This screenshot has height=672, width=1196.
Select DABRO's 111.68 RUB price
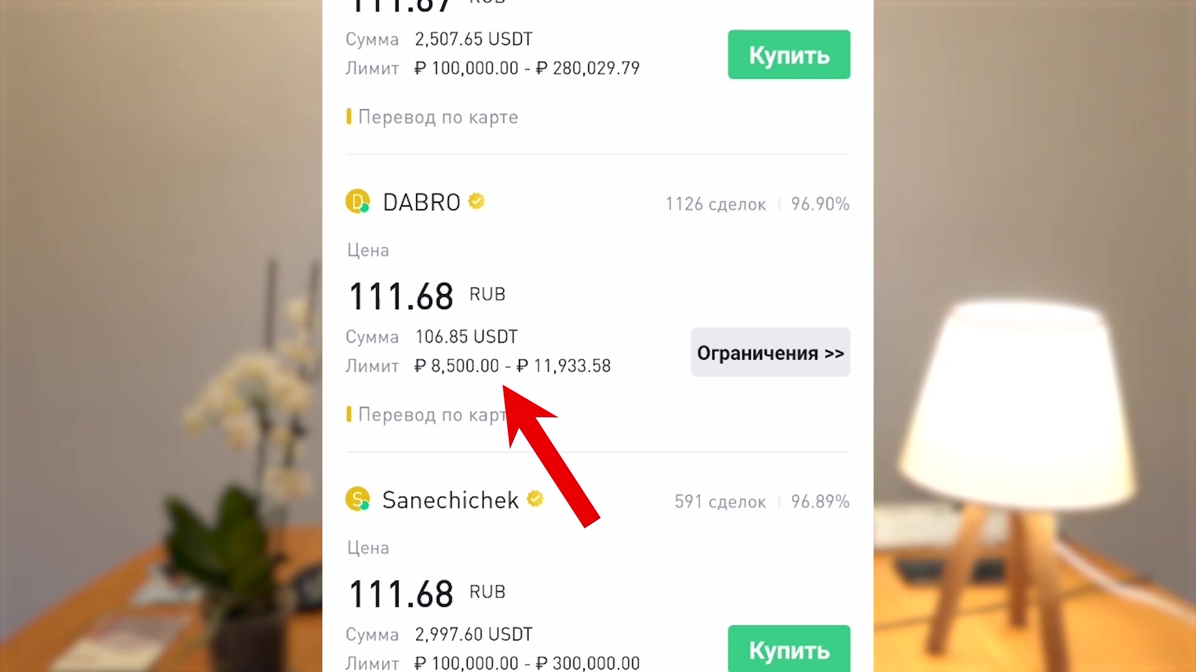click(427, 296)
